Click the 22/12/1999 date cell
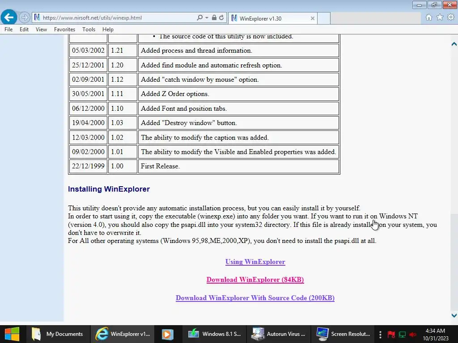The width and height of the screenshot is (458, 343). [88, 166]
